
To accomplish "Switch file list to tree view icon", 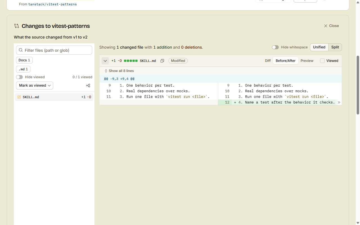I will 88,85.
